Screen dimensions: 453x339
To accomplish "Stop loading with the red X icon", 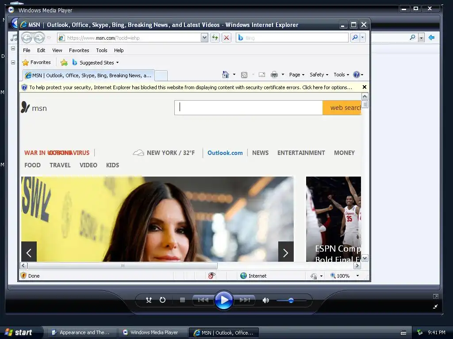I will (226, 38).
